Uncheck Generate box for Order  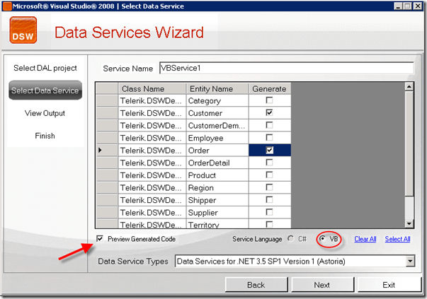pos(269,150)
